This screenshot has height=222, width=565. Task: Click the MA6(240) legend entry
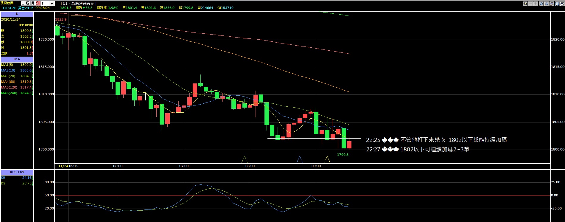tap(17, 93)
